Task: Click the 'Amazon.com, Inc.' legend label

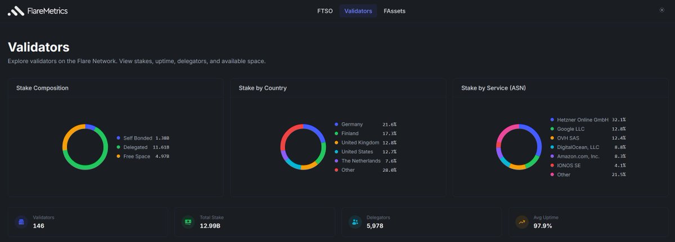Action: click(579, 156)
